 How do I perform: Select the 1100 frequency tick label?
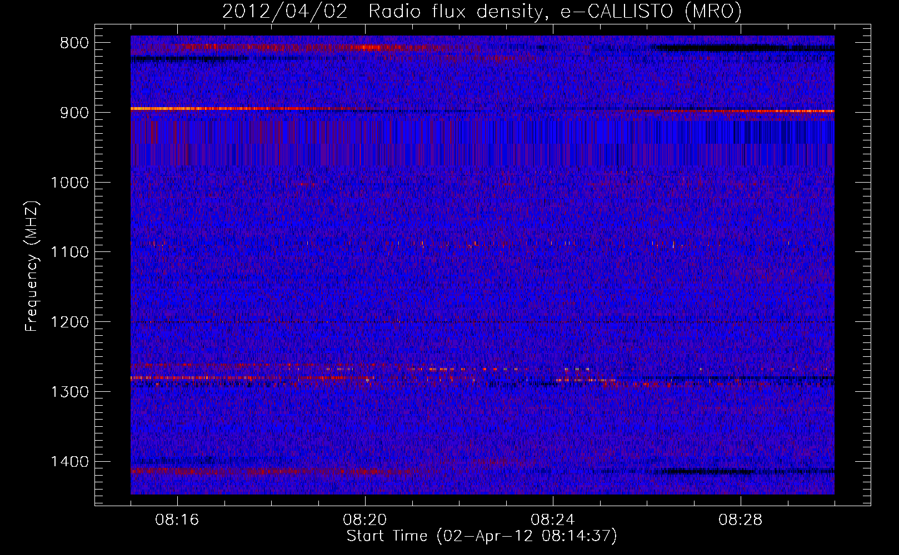tap(69, 253)
